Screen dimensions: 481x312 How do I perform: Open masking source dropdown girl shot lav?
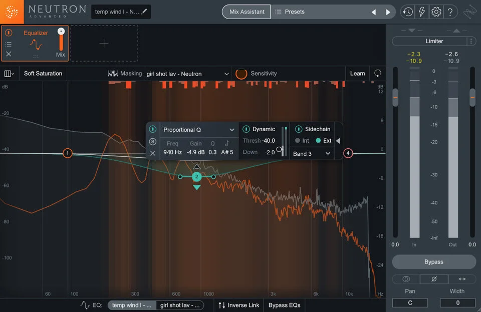click(x=187, y=74)
